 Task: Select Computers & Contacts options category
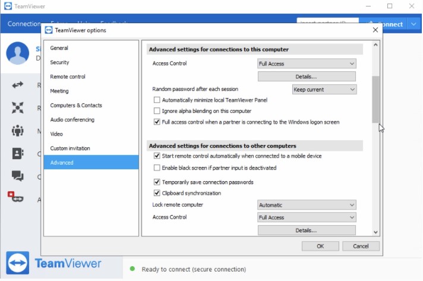point(91,105)
